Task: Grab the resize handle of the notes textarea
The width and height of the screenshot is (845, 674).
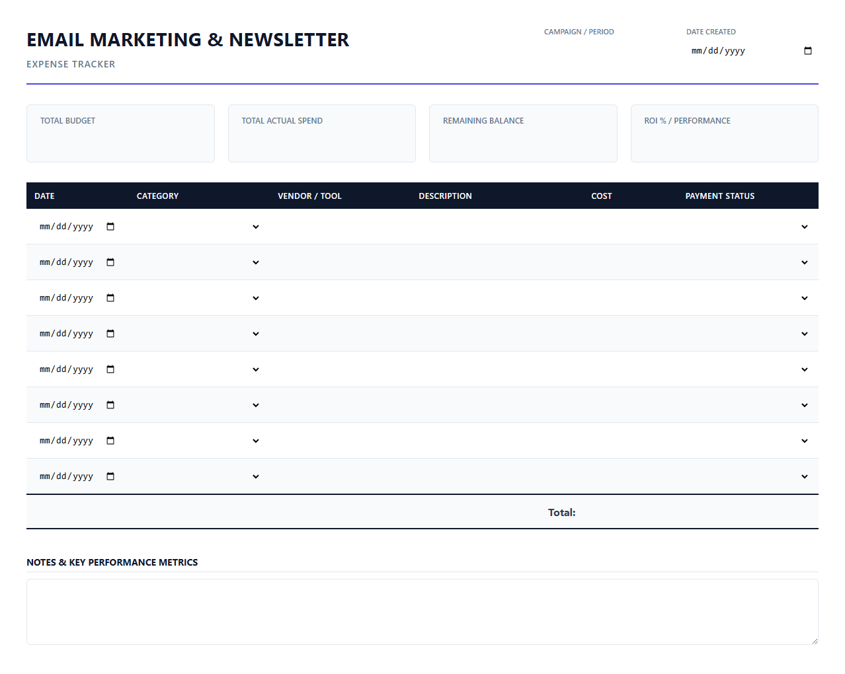Action: pyautogui.click(x=815, y=641)
